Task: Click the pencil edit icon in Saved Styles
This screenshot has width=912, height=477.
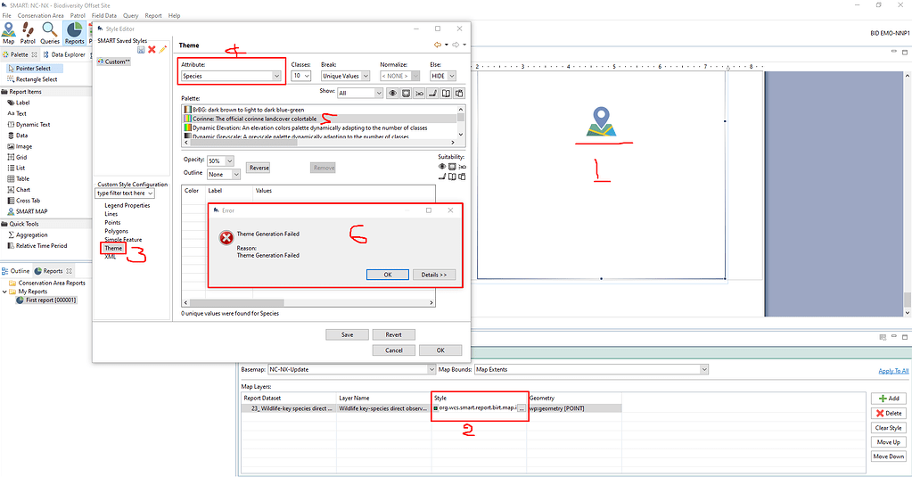Action: (163, 49)
